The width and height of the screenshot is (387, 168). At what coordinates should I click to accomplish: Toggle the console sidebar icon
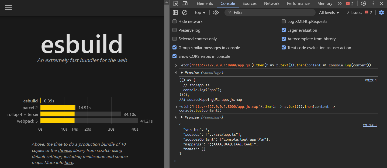(175, 12)
